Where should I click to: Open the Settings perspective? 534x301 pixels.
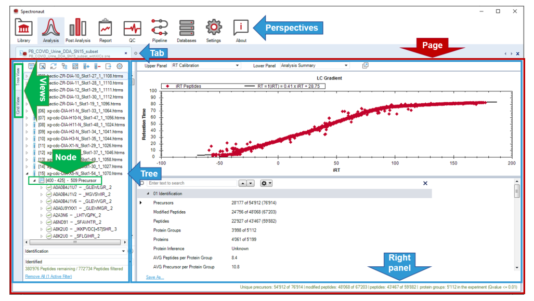pyautogui.click(x=214, y=31)
